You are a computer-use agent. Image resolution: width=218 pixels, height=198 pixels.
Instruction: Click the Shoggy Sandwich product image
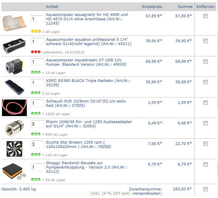point(14,171)
